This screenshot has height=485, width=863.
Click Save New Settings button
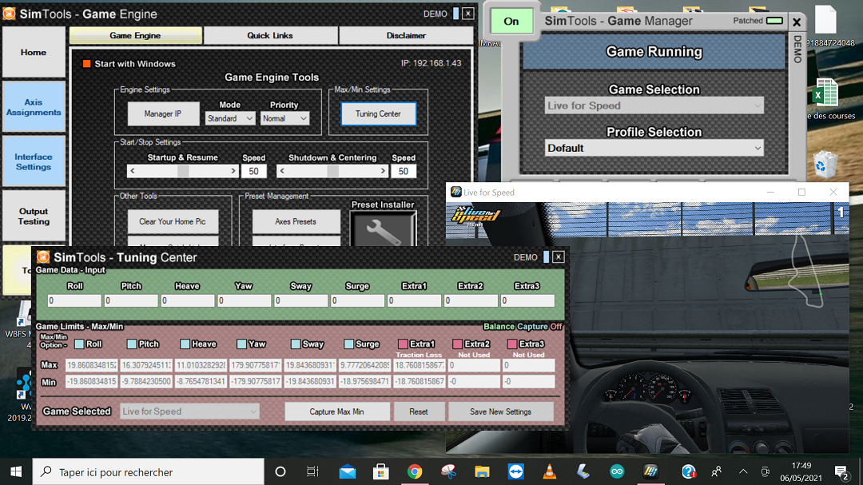coord(500,411)
